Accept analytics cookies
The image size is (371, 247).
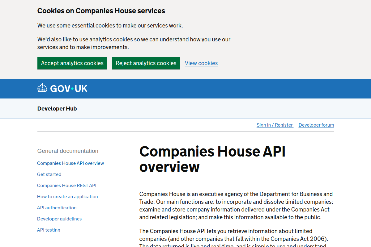pyautogui.click(x=72, y=63)
